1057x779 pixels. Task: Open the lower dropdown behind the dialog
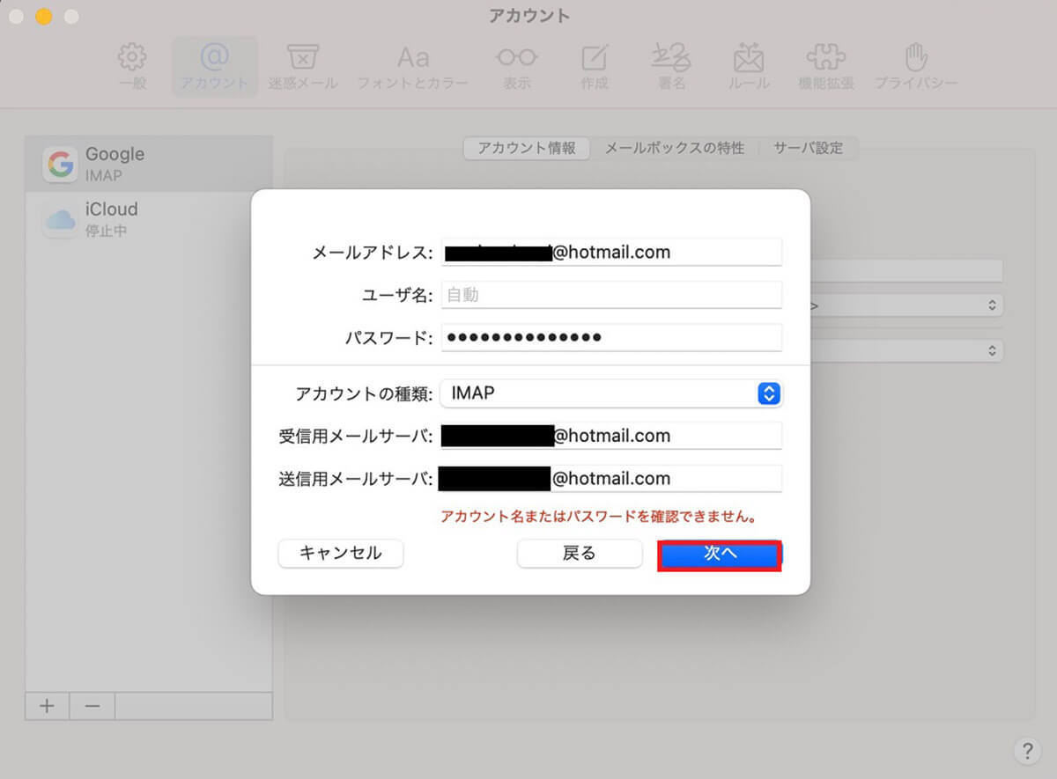906,349
